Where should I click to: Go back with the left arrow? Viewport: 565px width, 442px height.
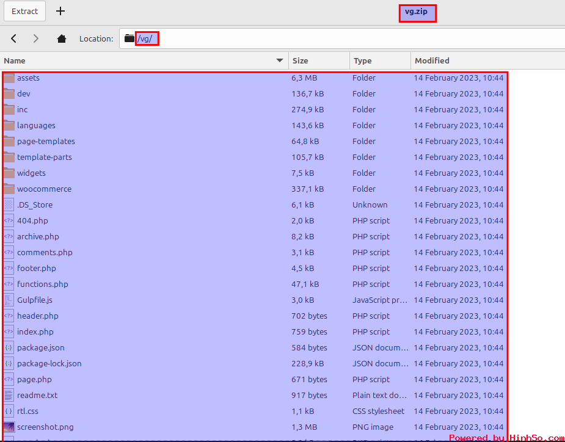[13, 38]
